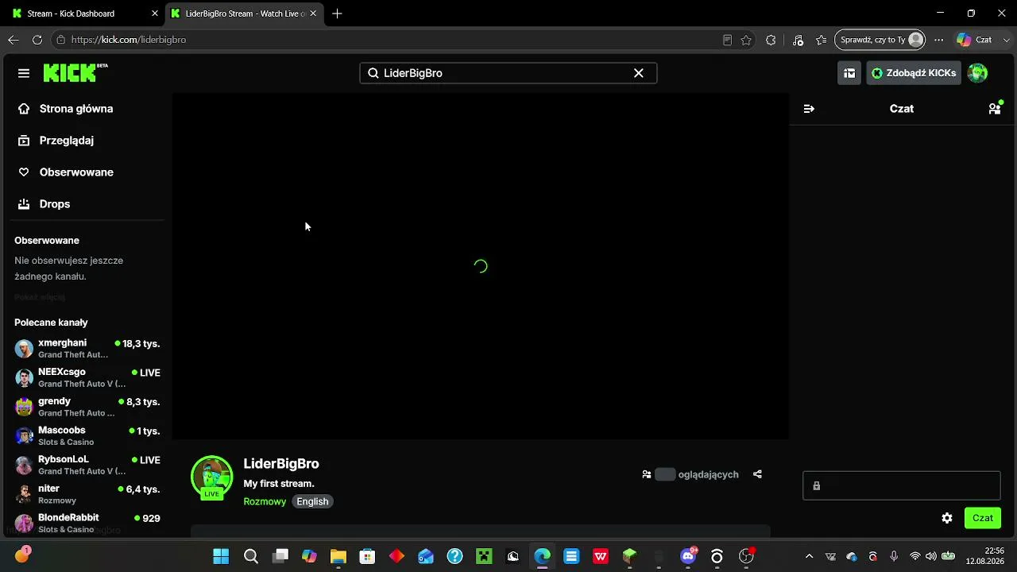
Task: Share the LiderBigBro stream
Action: (757, 474)
